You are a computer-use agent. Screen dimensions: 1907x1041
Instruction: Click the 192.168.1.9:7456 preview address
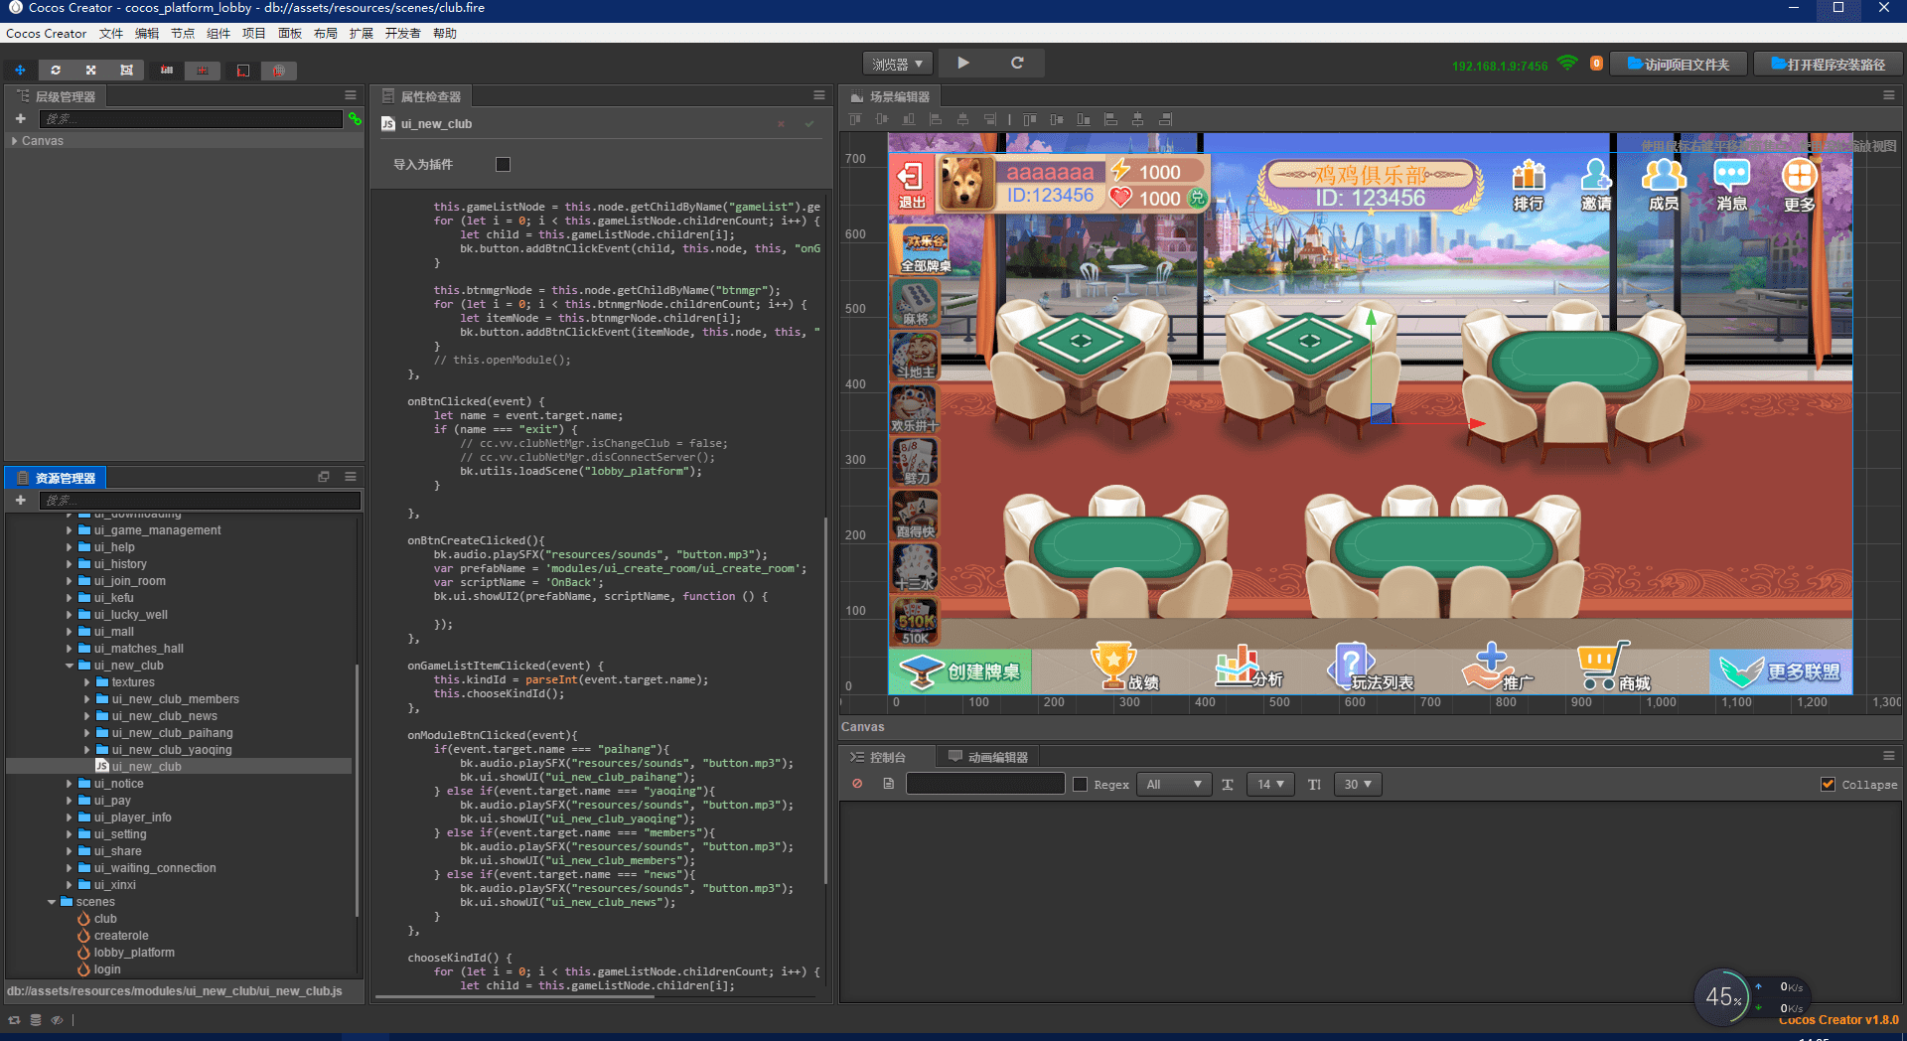[x=1500, y=66]
